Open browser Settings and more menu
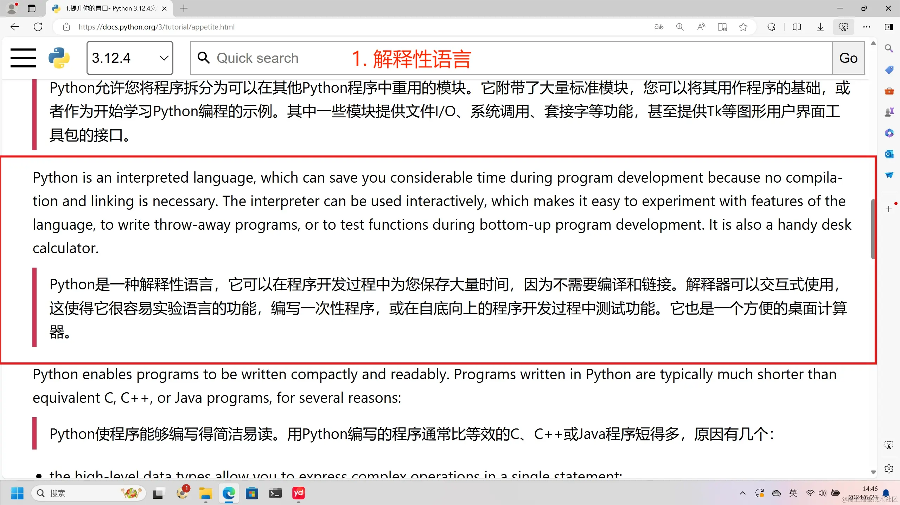900x505 pixels. [x=867, y=27]
